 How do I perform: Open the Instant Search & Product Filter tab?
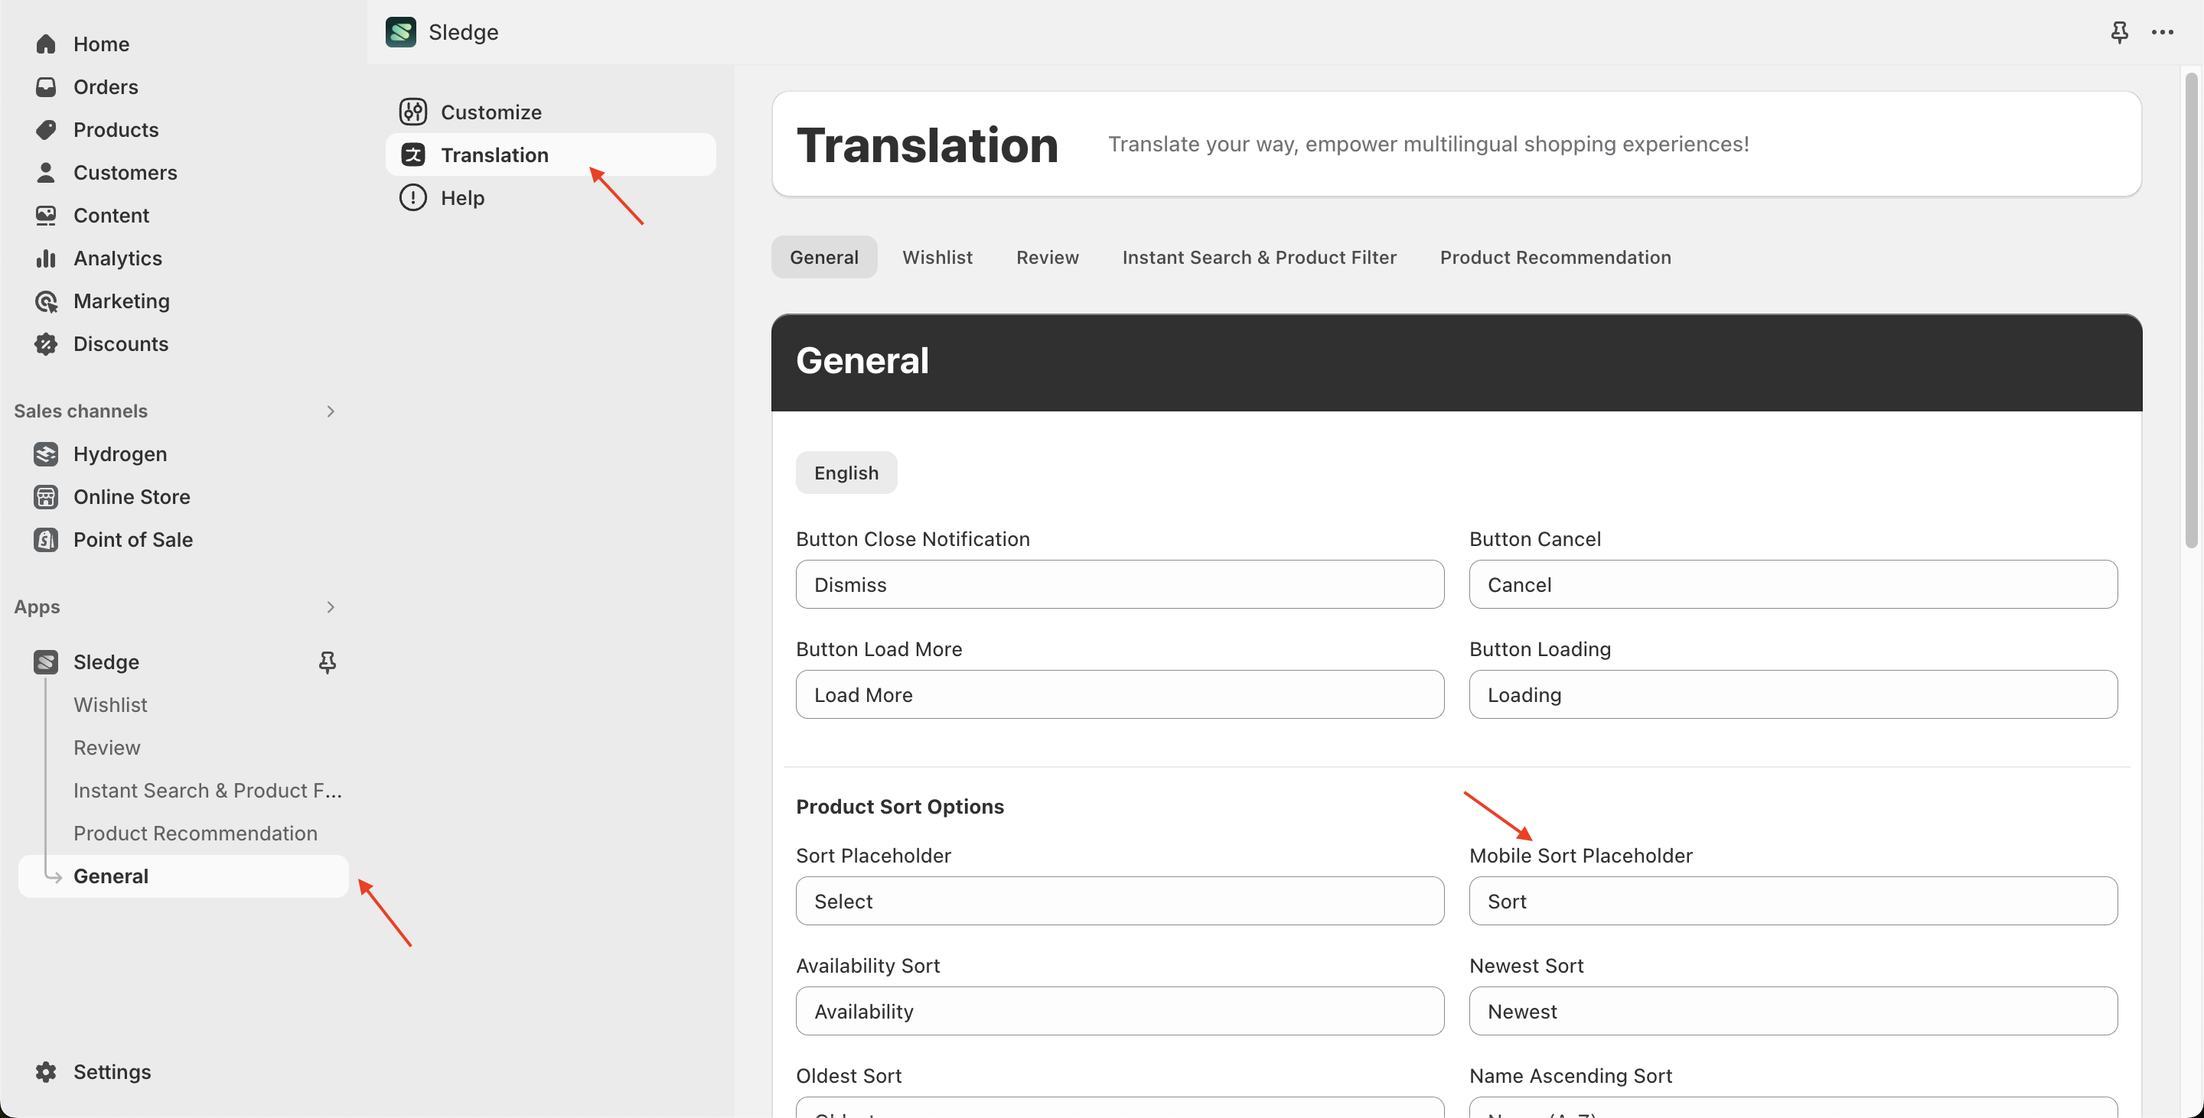point(1259,257)
